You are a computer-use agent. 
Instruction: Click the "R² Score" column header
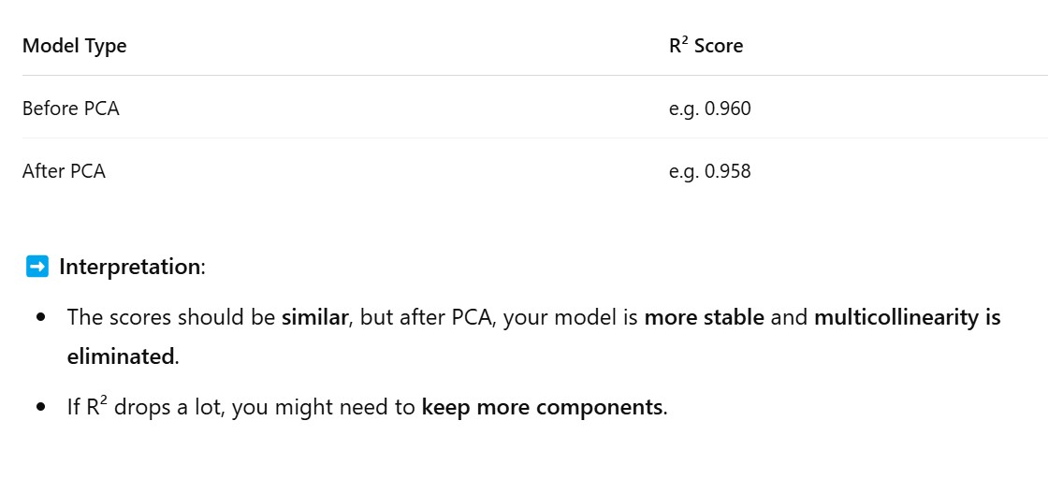coord(706,46)
